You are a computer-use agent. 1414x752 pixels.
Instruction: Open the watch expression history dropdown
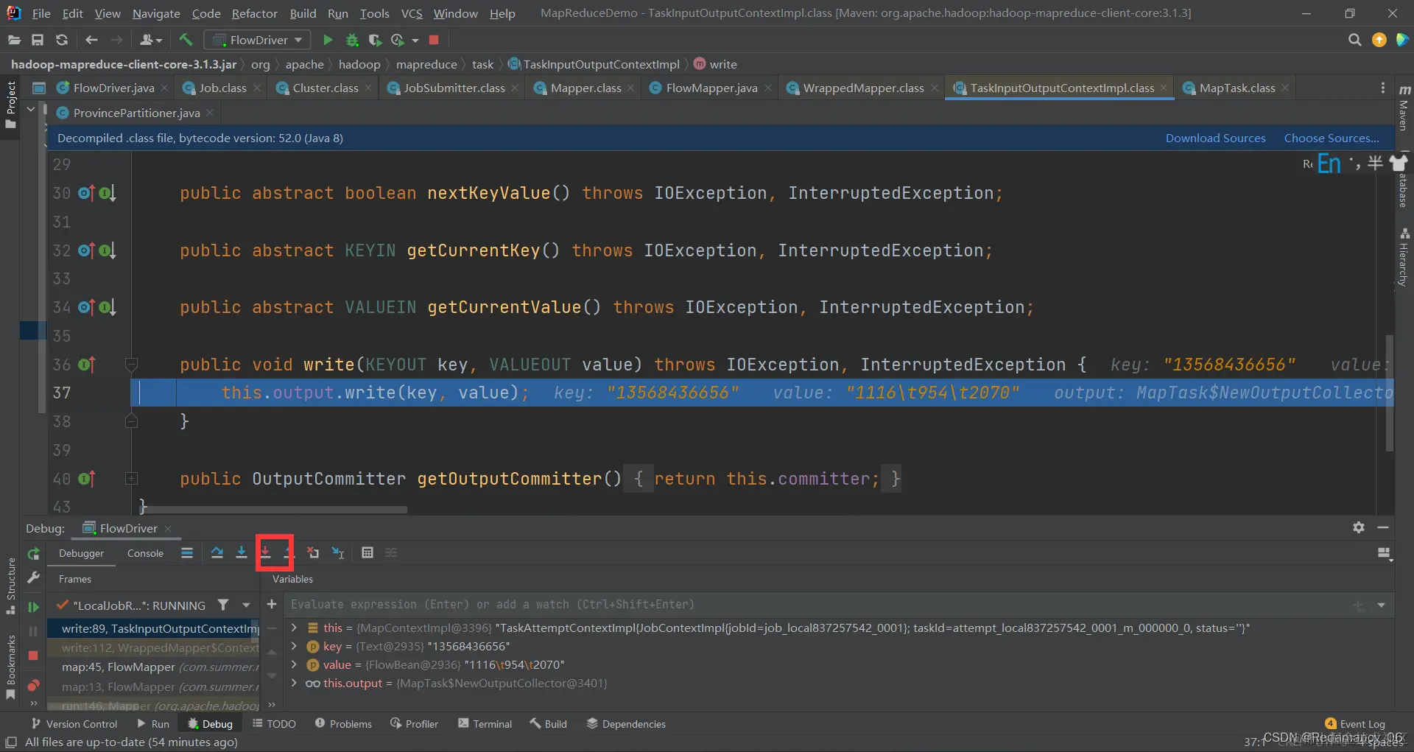point(1381,605)
